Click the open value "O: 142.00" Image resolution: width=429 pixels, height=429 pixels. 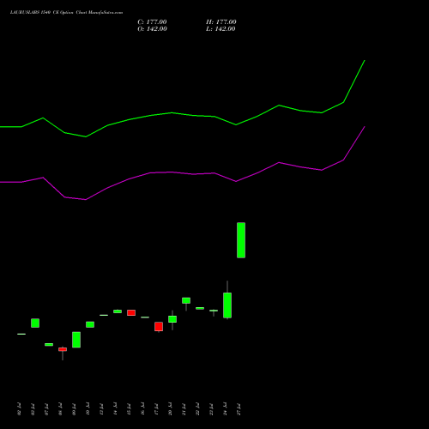point(152,29)
